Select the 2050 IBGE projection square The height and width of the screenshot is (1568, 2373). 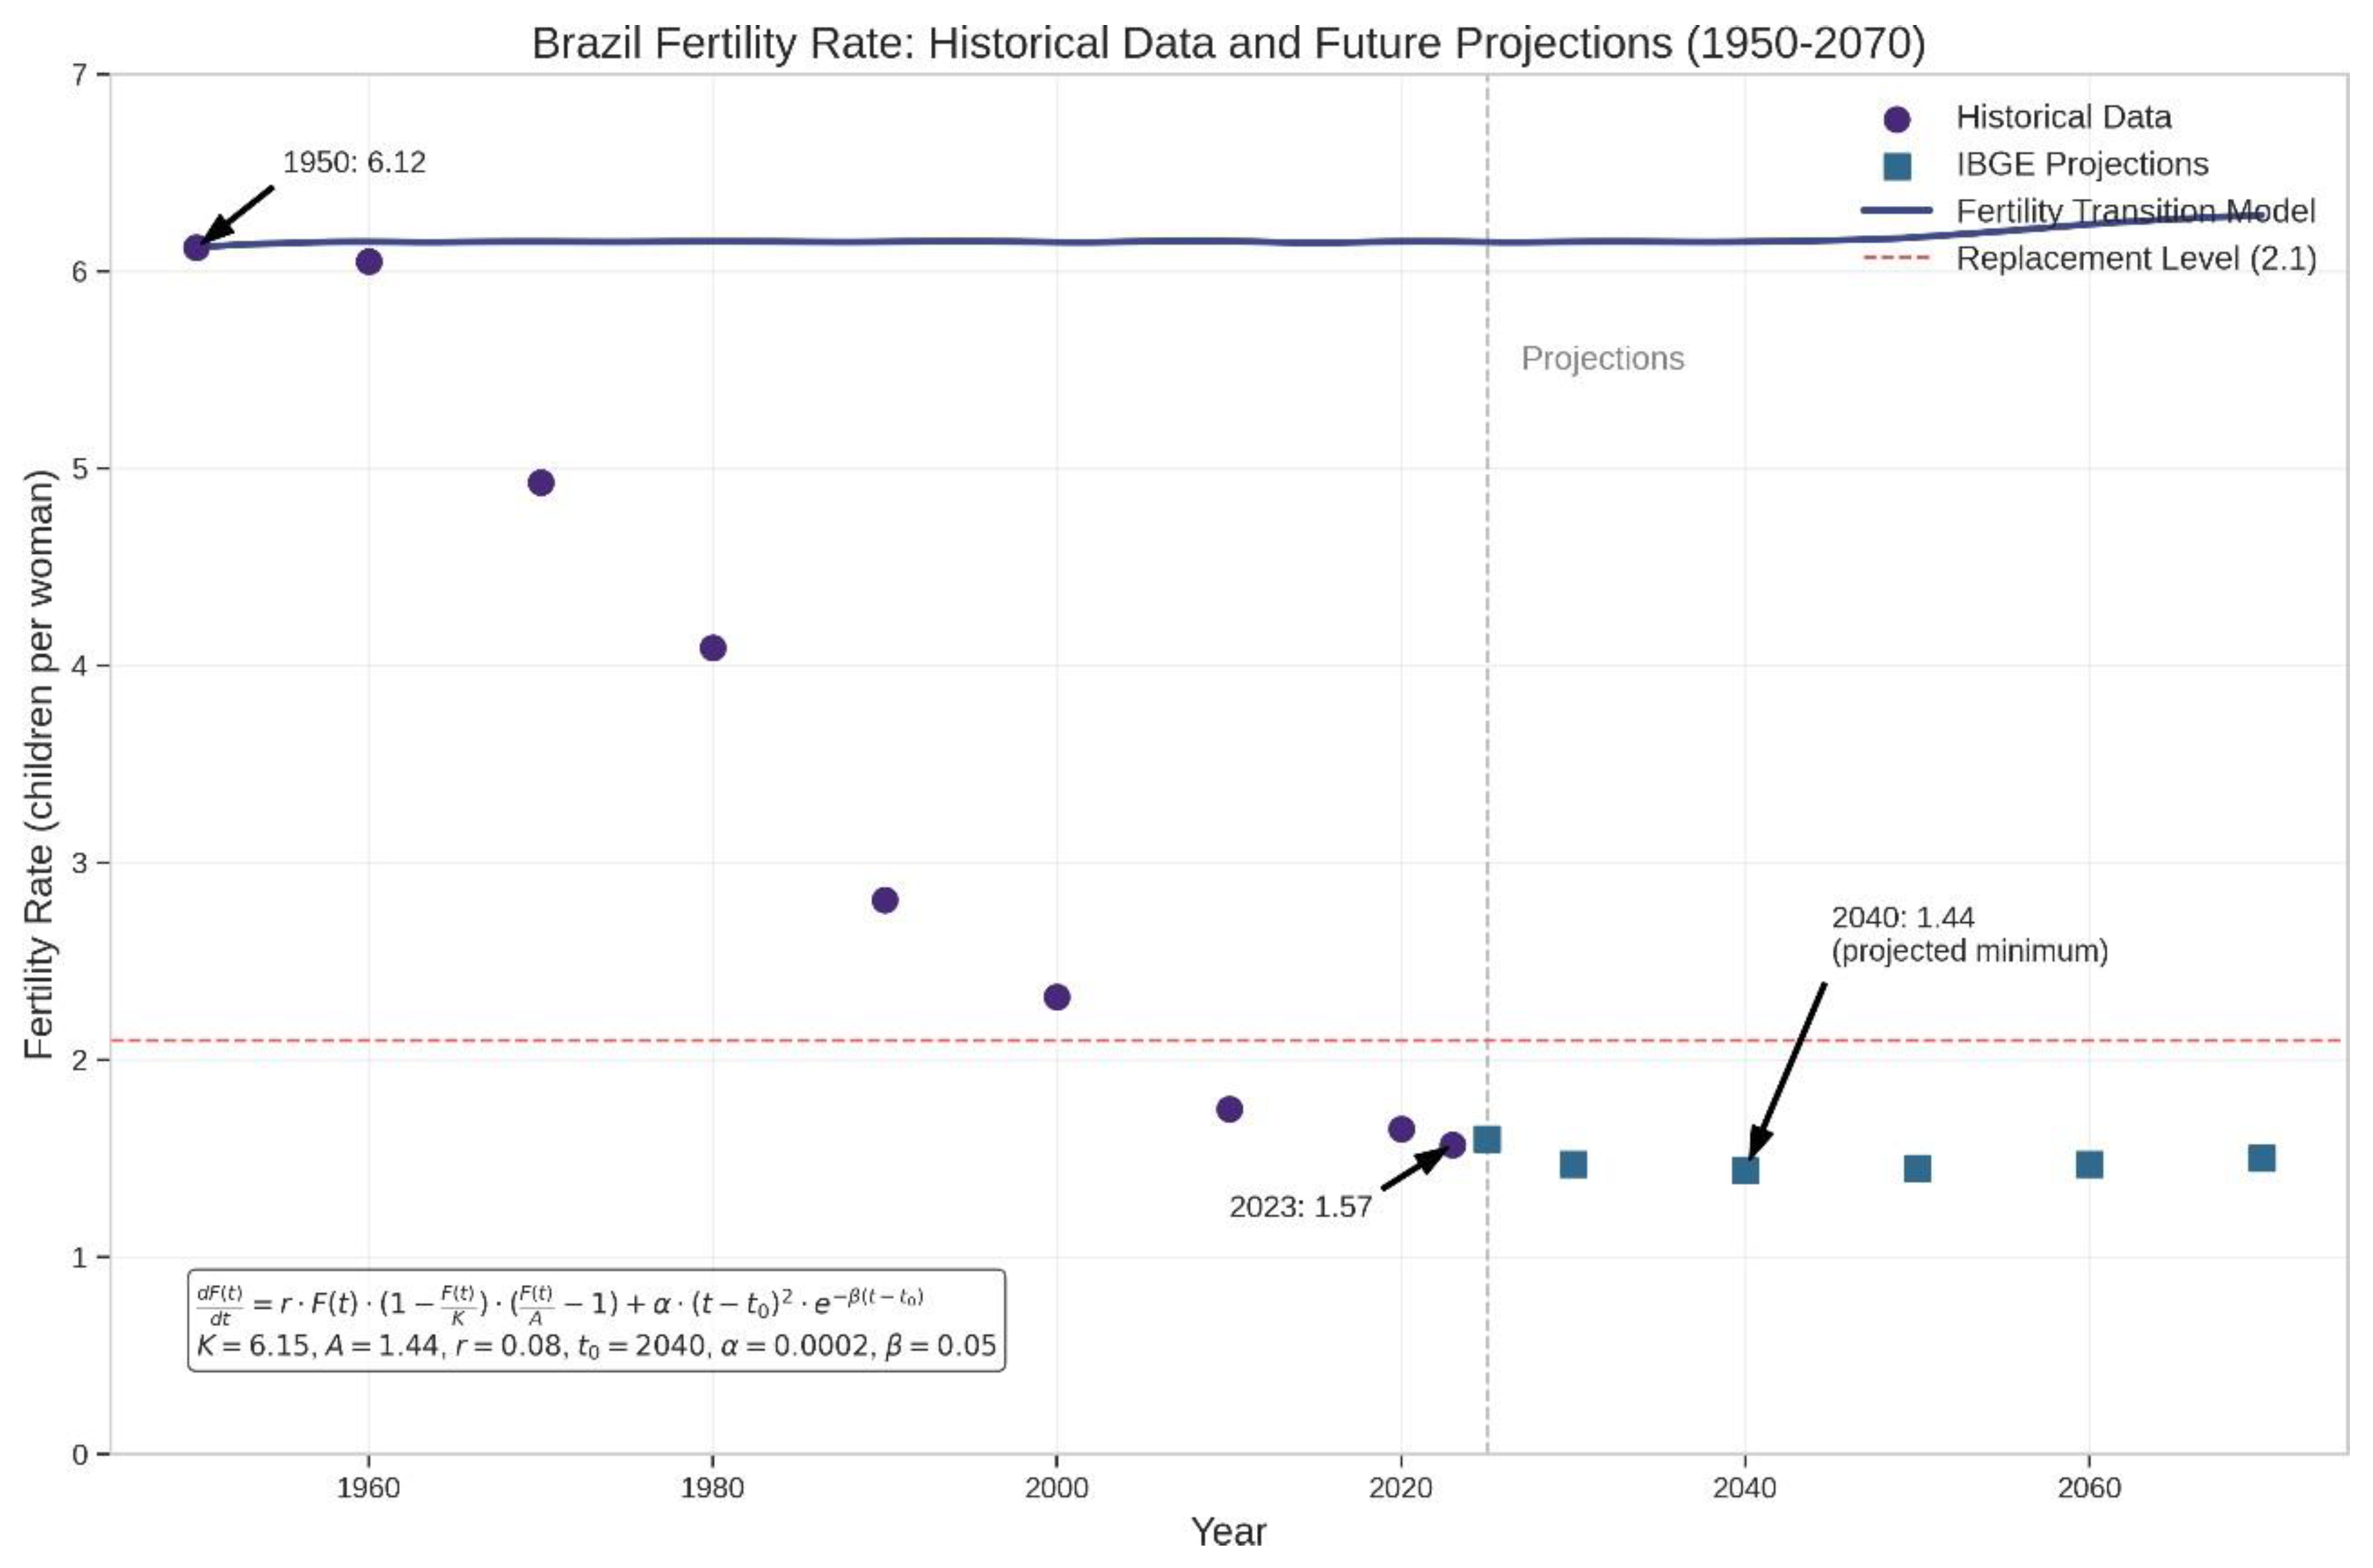(x=1917, y=1168)
